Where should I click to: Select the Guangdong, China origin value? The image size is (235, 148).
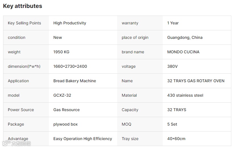click(x=185, y=37)
